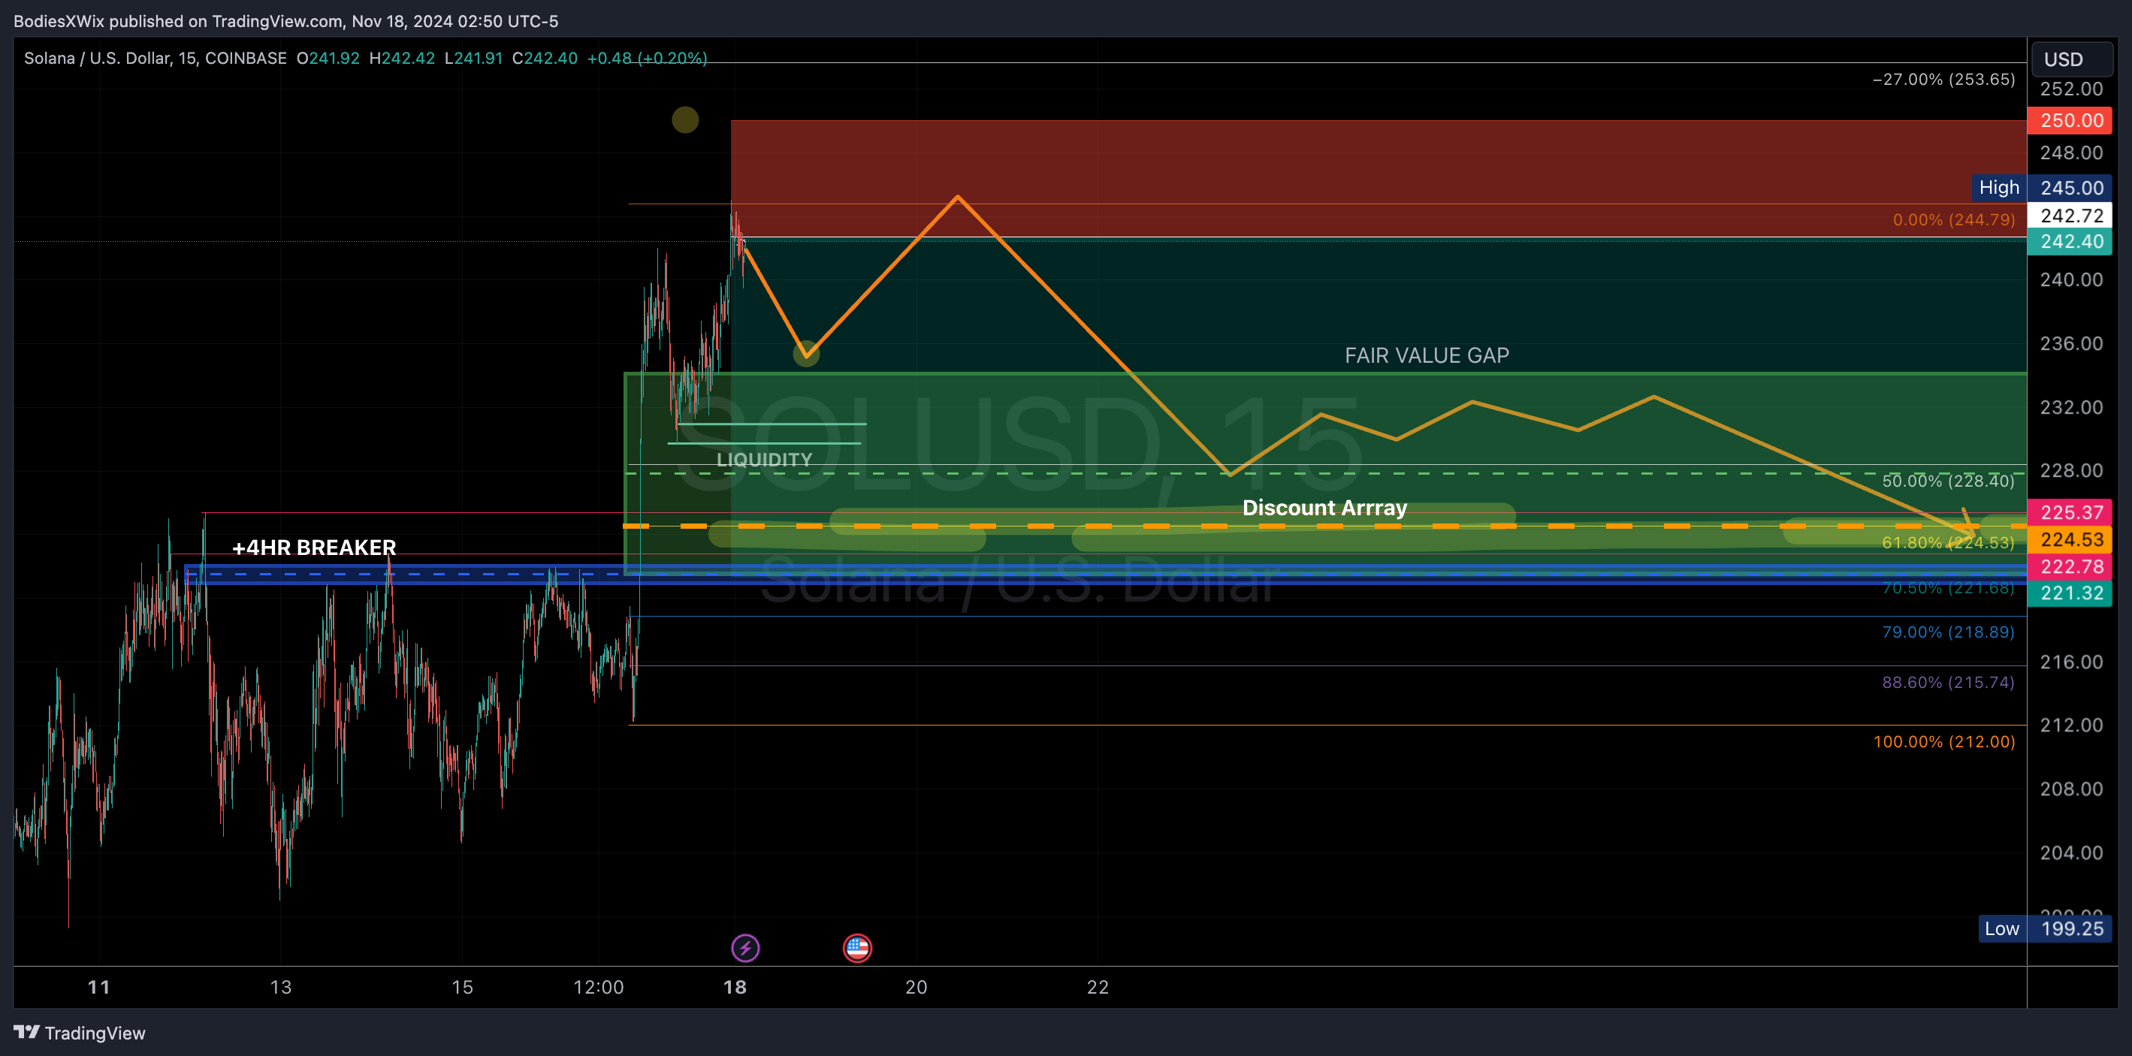The image size is (2132, 1056).
Task: Click the open value O241.92 in header
Action: (x=328, y=58)
